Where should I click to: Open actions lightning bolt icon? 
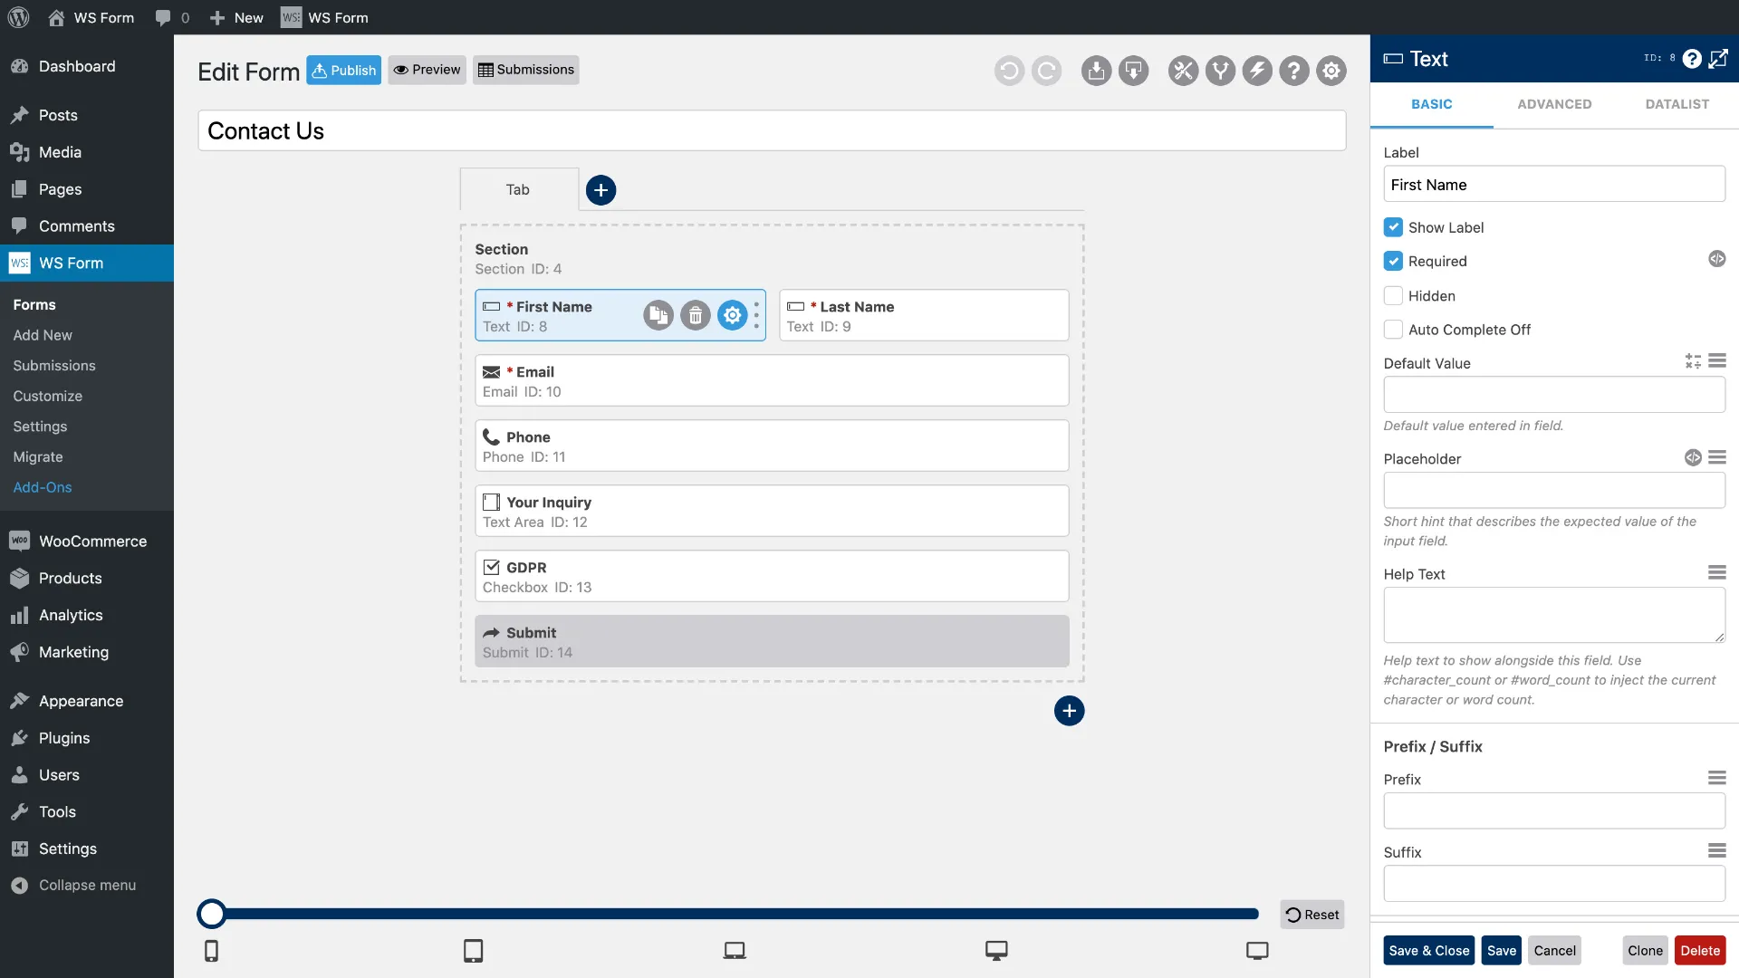pos(1257,71)
